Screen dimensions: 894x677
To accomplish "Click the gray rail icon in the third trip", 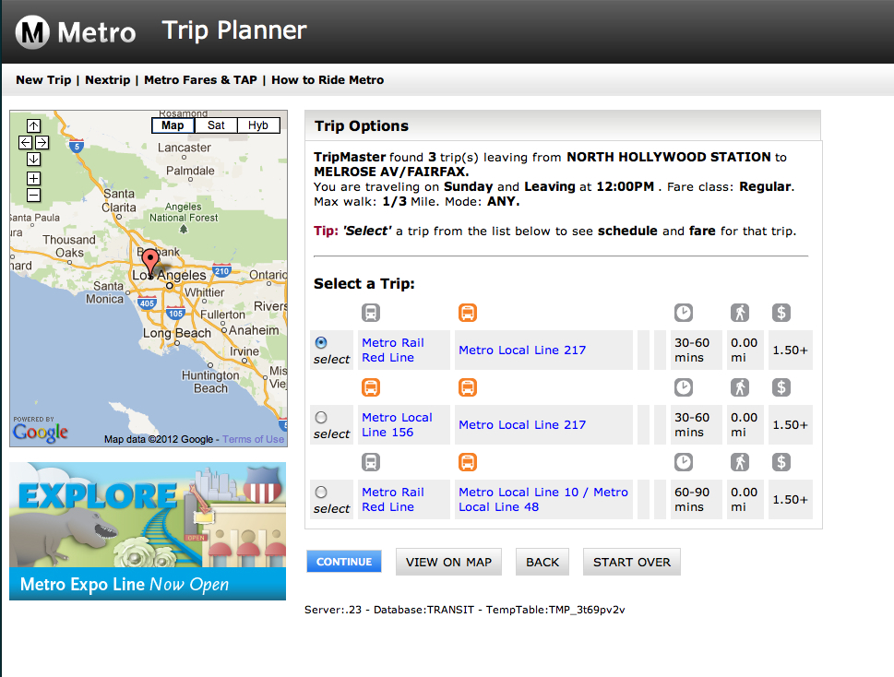I will point(371,462).
